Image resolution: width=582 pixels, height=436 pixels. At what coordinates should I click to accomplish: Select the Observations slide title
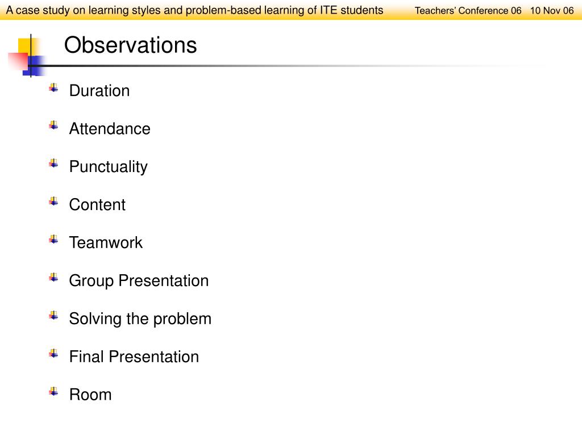pos(130,45)
